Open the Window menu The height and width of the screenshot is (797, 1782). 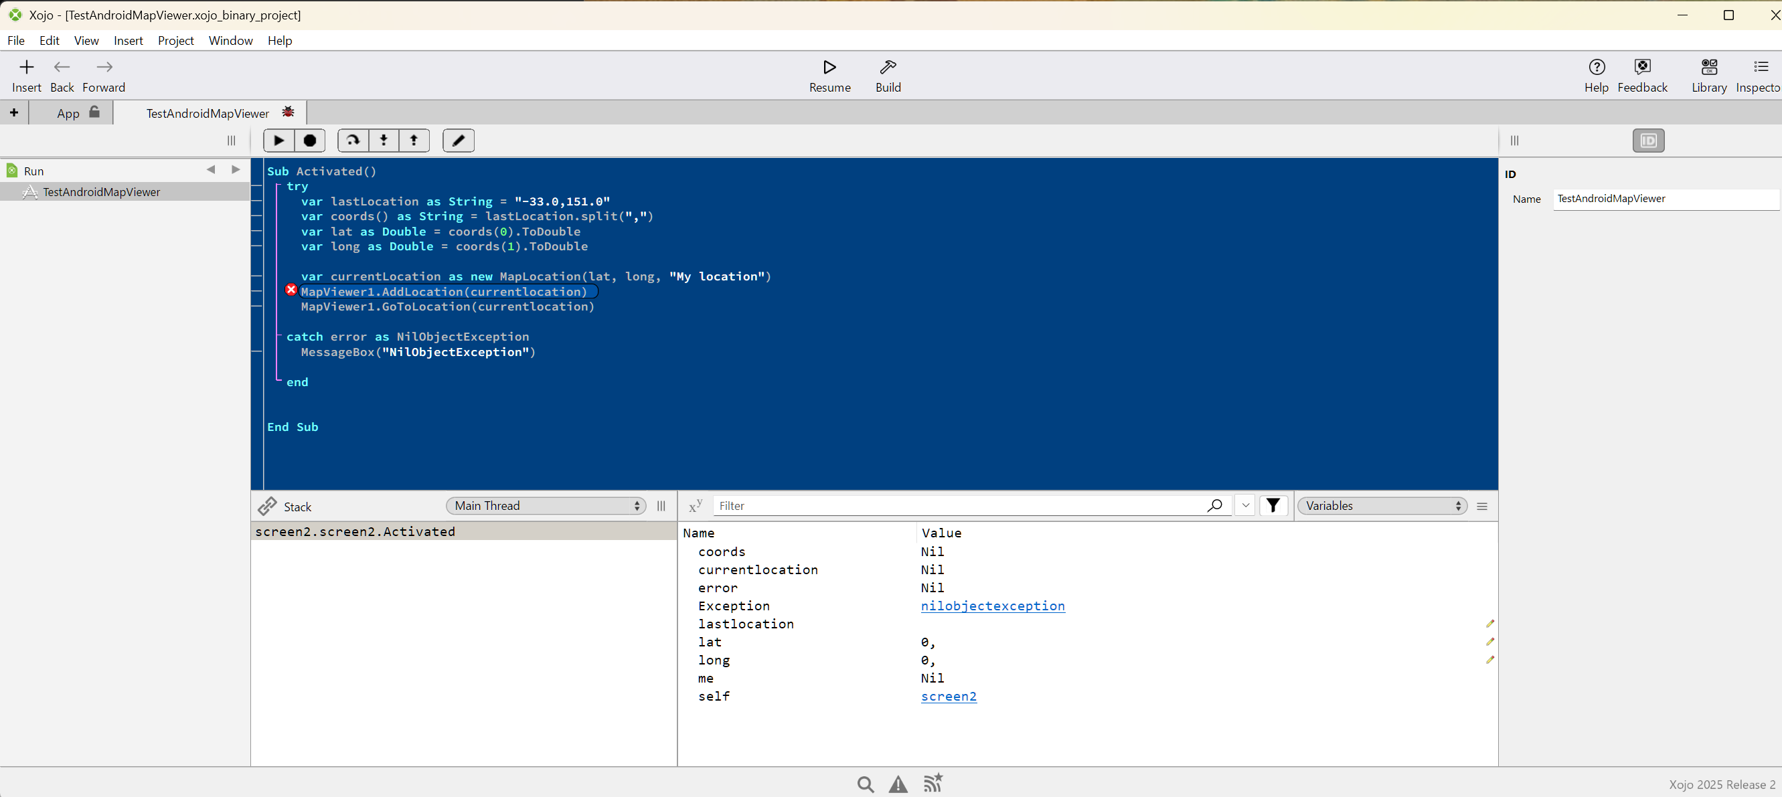coord(230,40)
